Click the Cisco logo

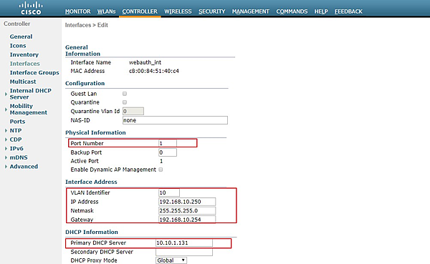click(x=31, y=8)
